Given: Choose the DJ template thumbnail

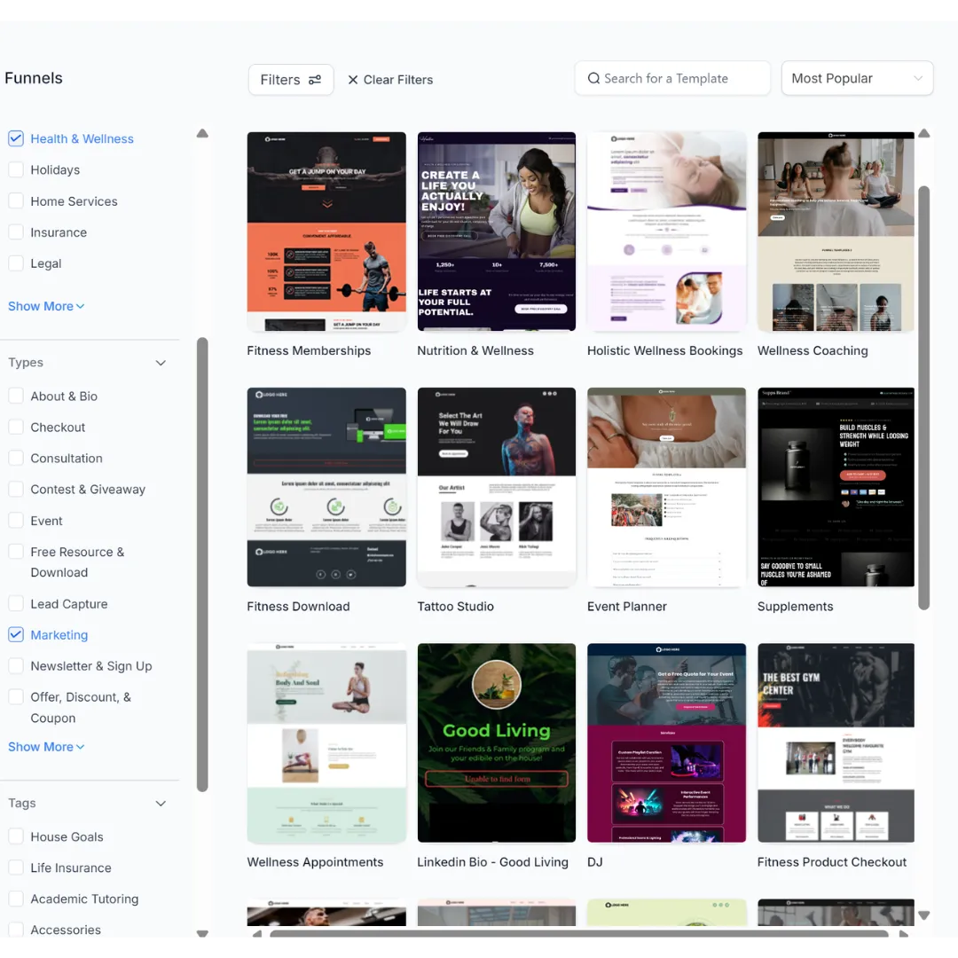Looking at the screenshot, I should coord(666,743).
